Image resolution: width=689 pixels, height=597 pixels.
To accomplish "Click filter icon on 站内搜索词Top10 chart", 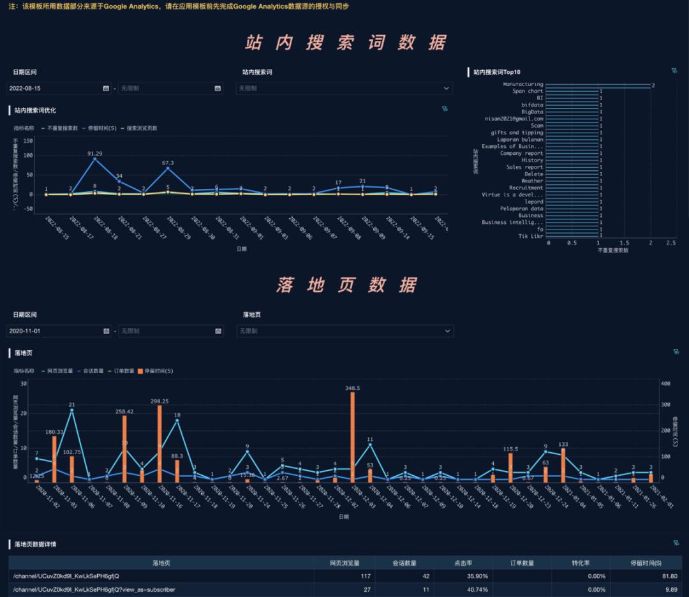I will coord(674,71).
